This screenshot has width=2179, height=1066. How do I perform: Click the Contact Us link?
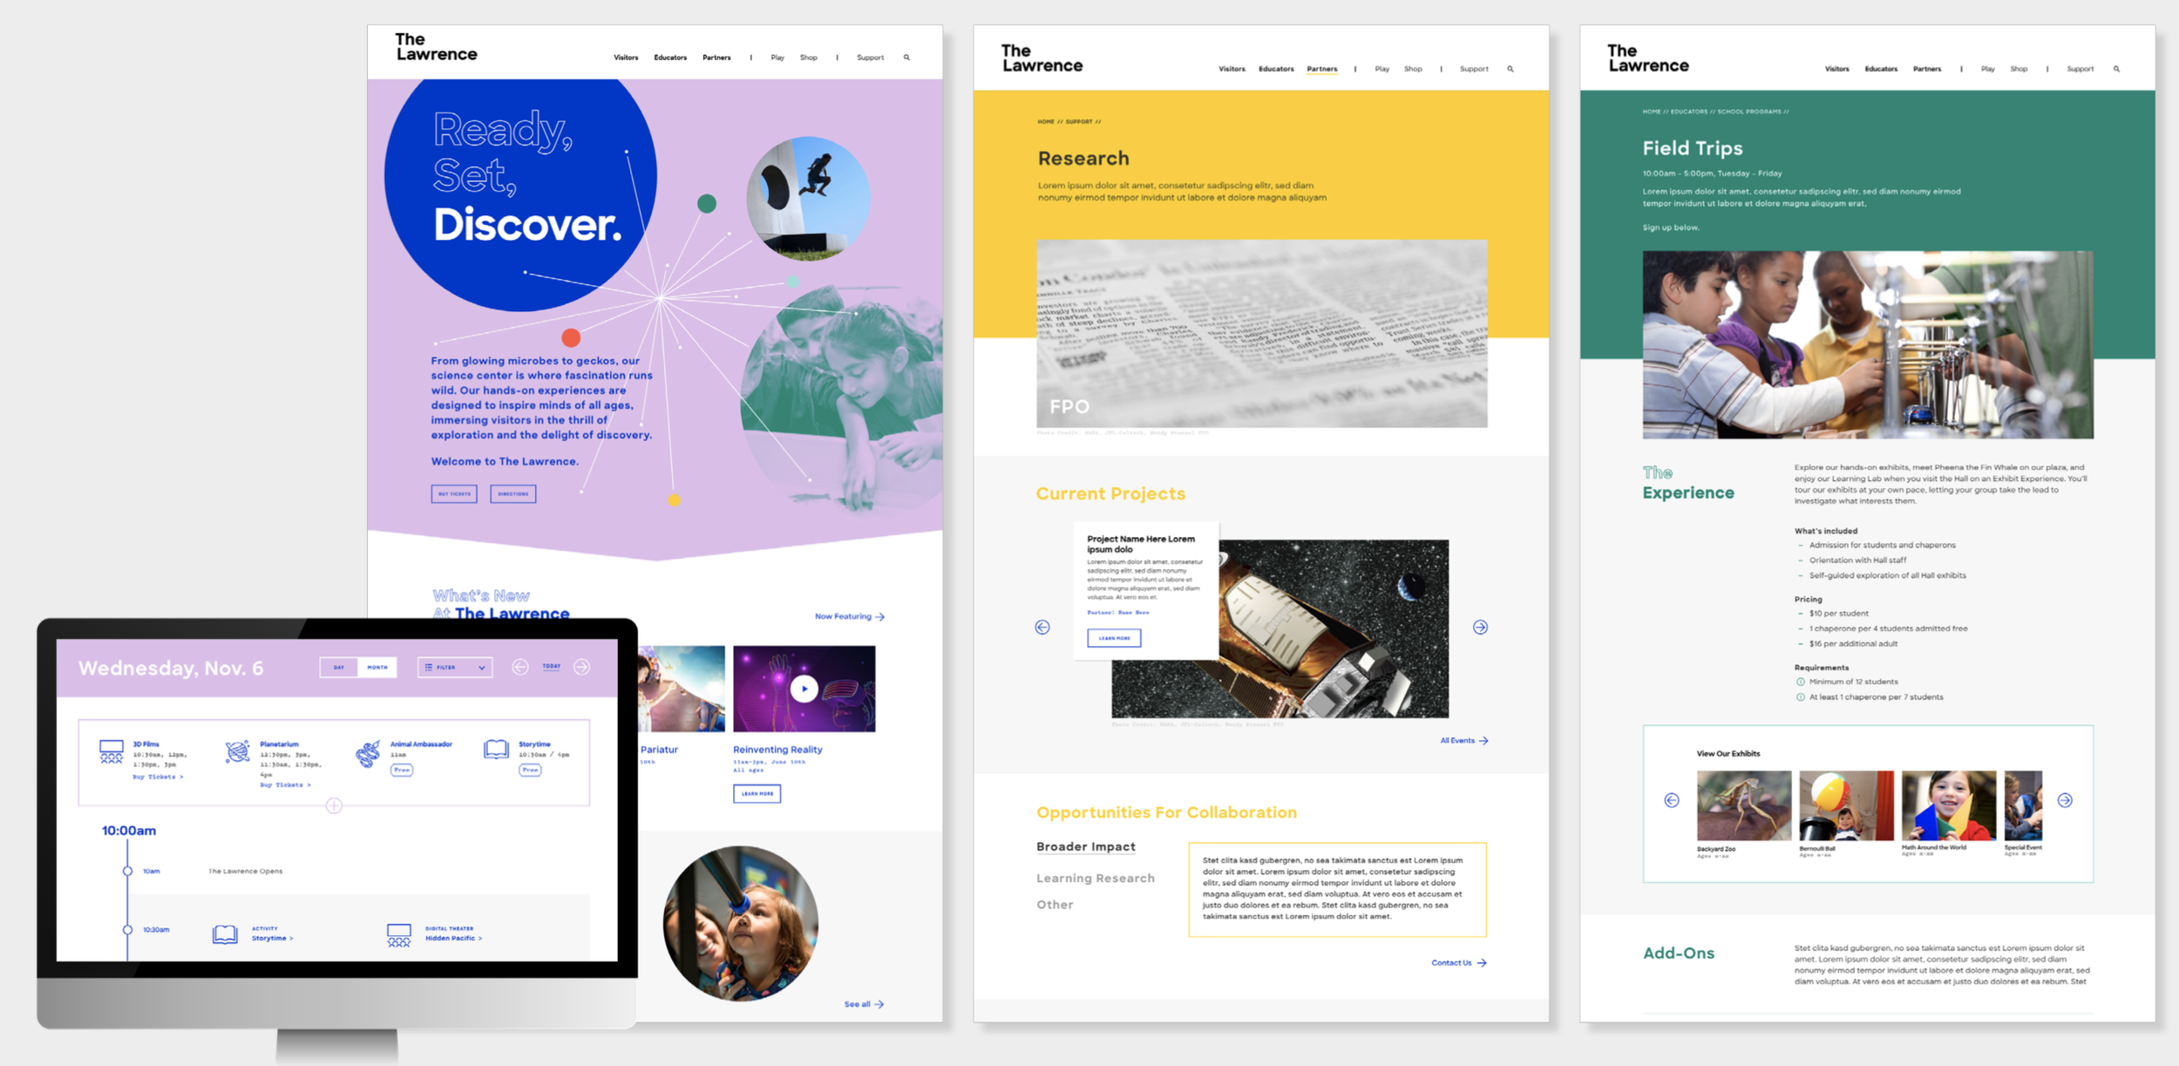pyautogui.click(x=1459, y=963)
